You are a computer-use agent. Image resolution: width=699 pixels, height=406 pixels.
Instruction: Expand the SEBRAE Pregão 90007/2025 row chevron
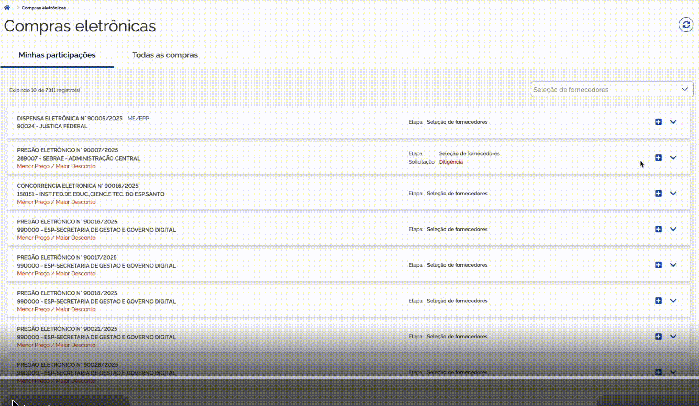(x=673, y=158)
